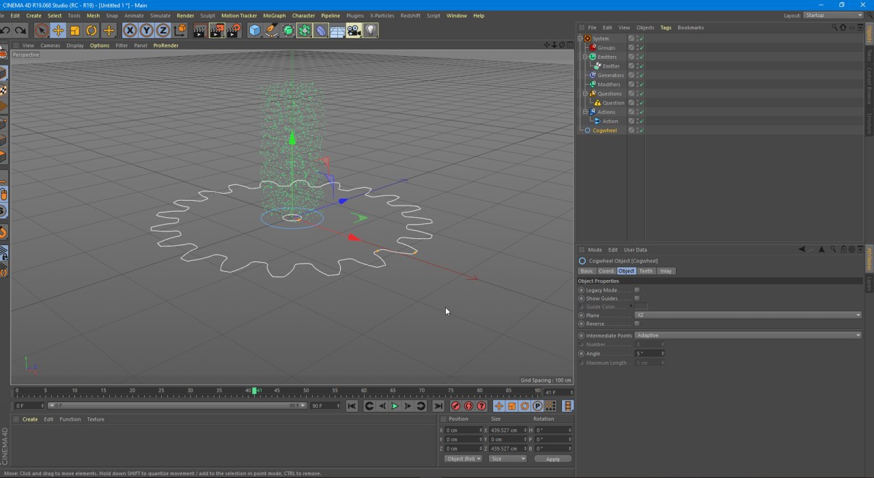Click the Apply button
The width and height of the screenshot is (874, 478).
click(x=553, y=459)
